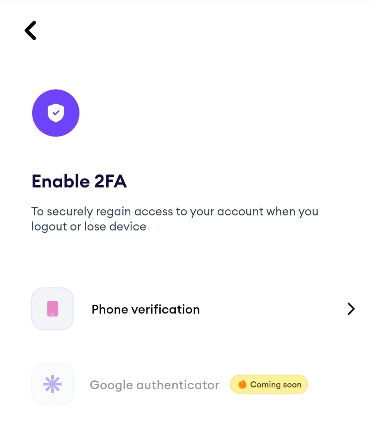Tap the rounded square behind asterisk icon
372x443 pixels.
53,384
